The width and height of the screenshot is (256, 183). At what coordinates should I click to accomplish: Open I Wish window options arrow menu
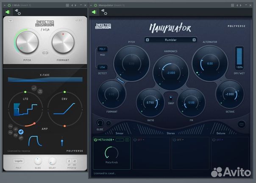tap(5, 5)
